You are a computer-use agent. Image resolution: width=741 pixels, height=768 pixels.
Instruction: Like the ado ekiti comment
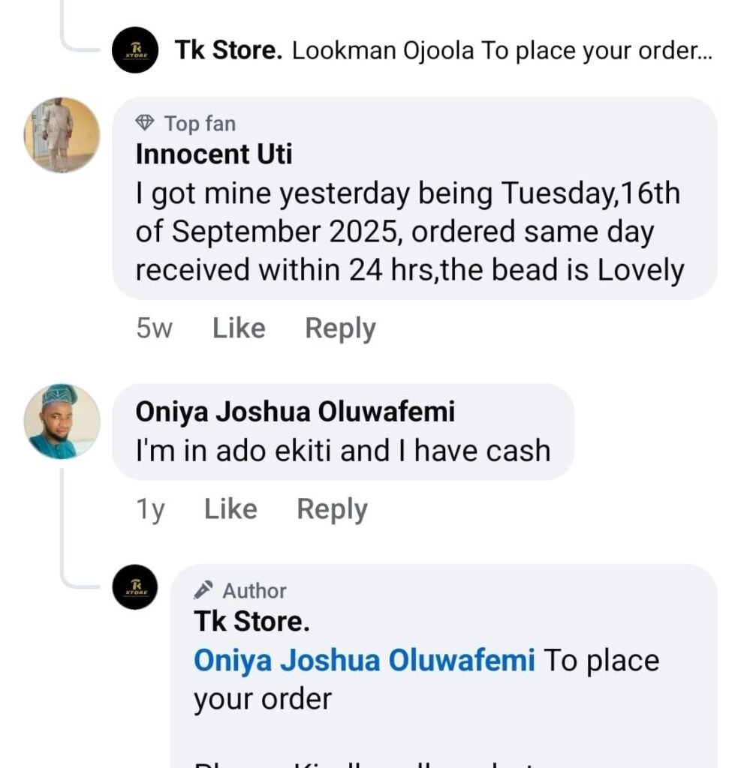(230, 509)
